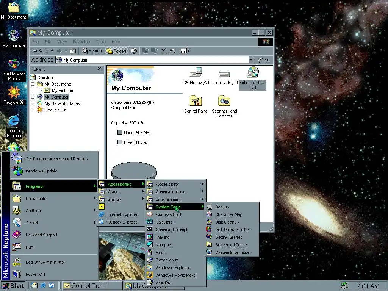Open the My Network Places desktop icon
Screen dimensions: 388x291
click(x=14, y=70)
